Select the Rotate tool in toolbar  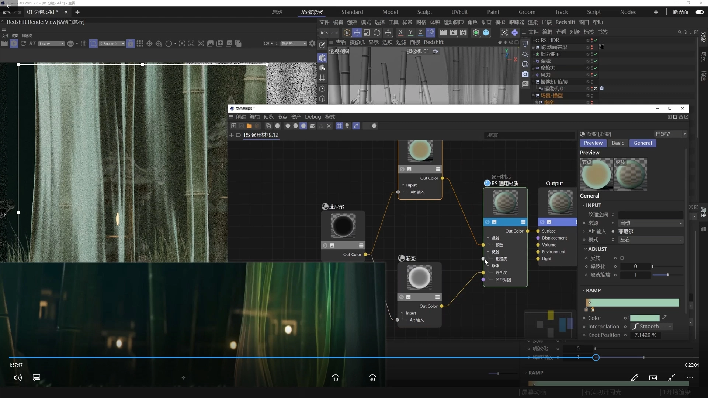coord(377,33)
